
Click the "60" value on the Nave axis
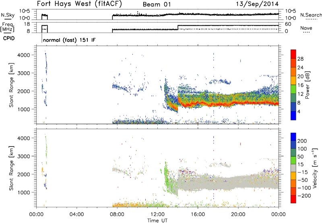pos(288,24)
